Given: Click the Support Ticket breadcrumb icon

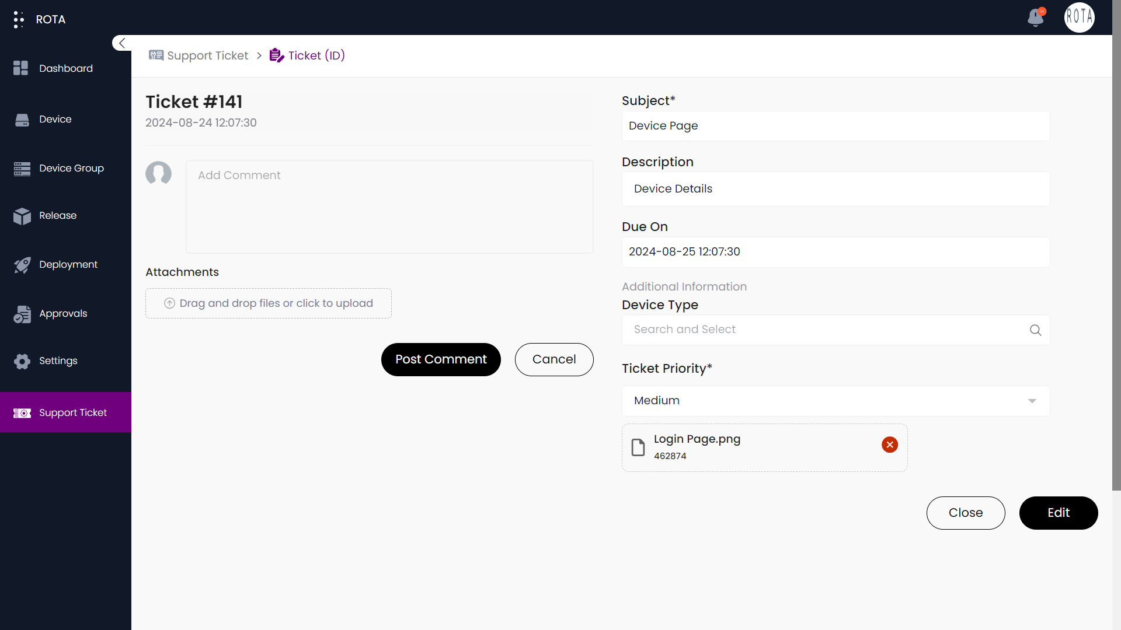Looking at the screenshot, I should click(x=156, y=55).
